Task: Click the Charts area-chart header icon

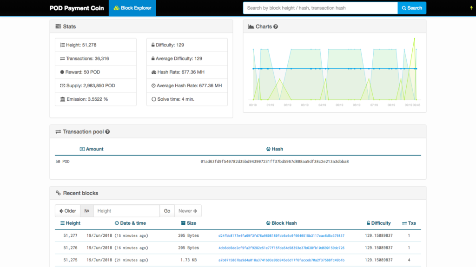Action: [x=251, y=27]
